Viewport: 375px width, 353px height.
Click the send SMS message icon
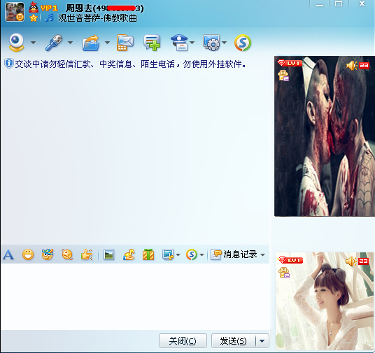[125, 43]
